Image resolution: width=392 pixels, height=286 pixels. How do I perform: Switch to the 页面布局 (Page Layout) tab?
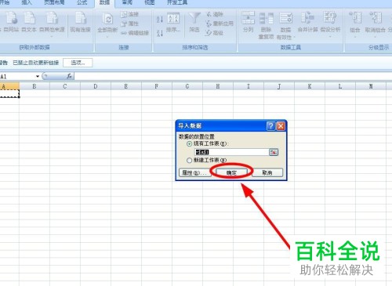(54, 2)
